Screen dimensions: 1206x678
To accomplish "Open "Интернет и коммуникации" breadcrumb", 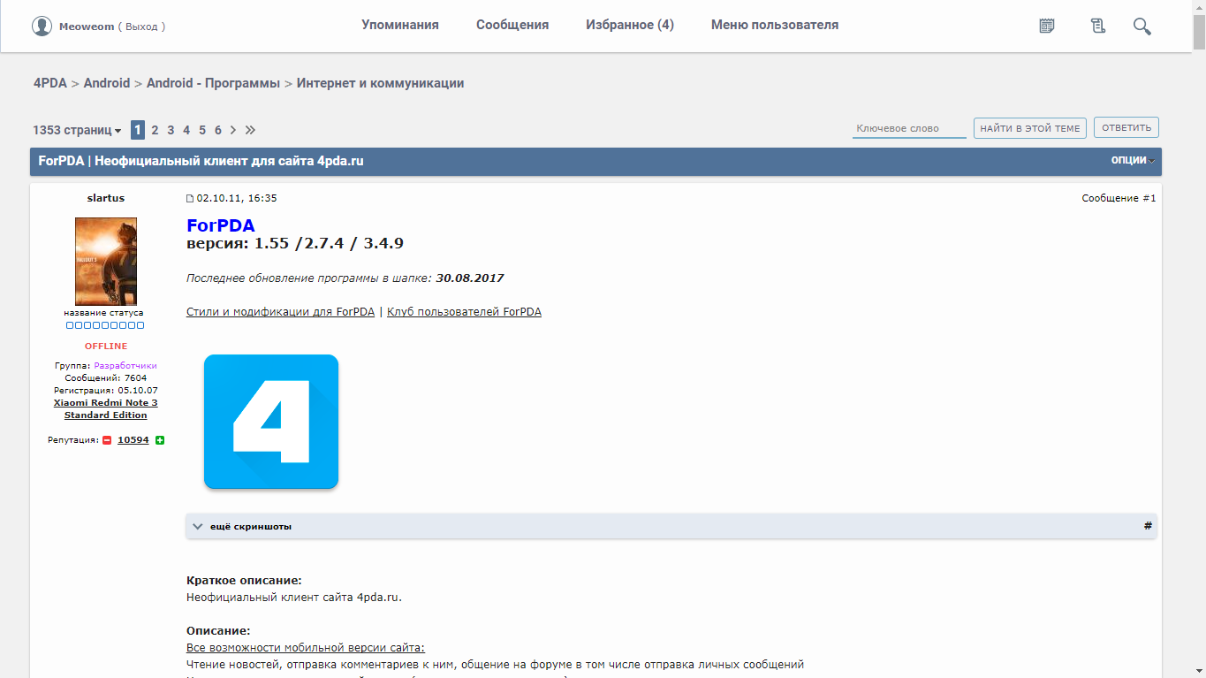I will (380, 83).
